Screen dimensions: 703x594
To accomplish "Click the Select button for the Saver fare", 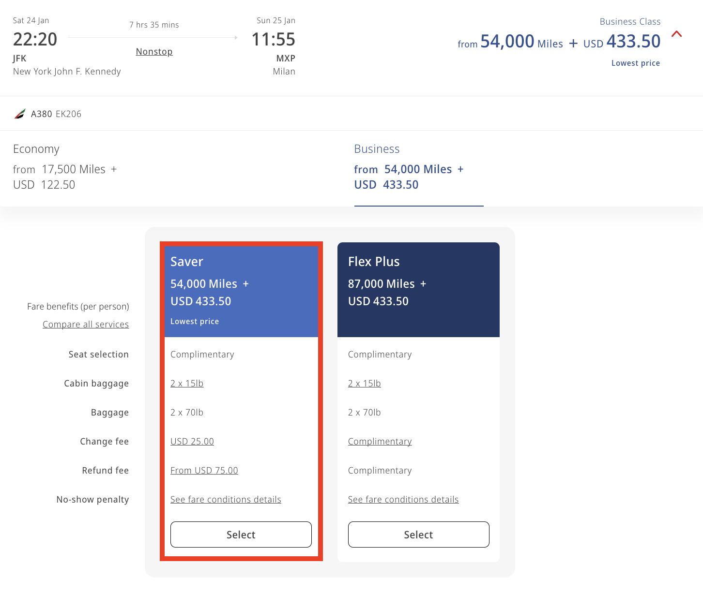I will (x=241, y=535).
